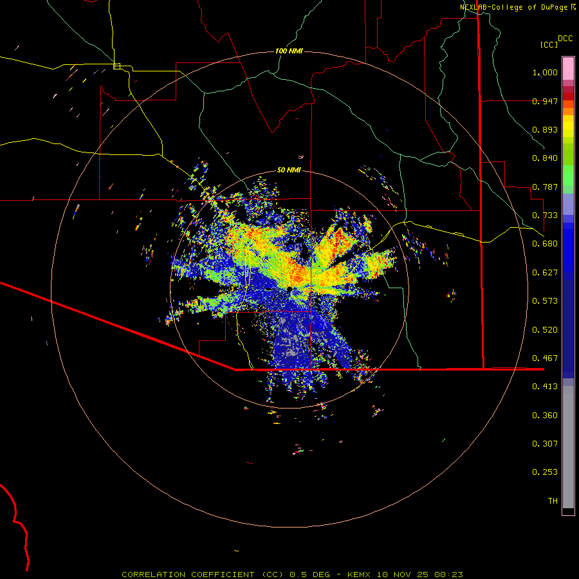Image resolution: width=579 pixels, height=579 pixels.
Task: Click the 0.307 scale value
Action: 545,444
